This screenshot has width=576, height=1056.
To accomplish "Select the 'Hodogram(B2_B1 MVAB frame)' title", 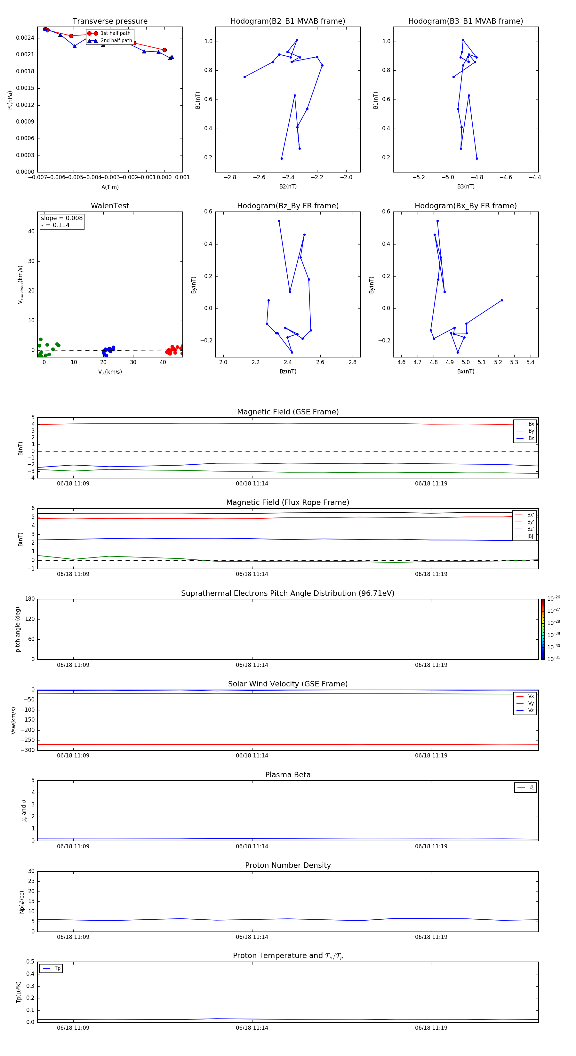I will [288, 21].
